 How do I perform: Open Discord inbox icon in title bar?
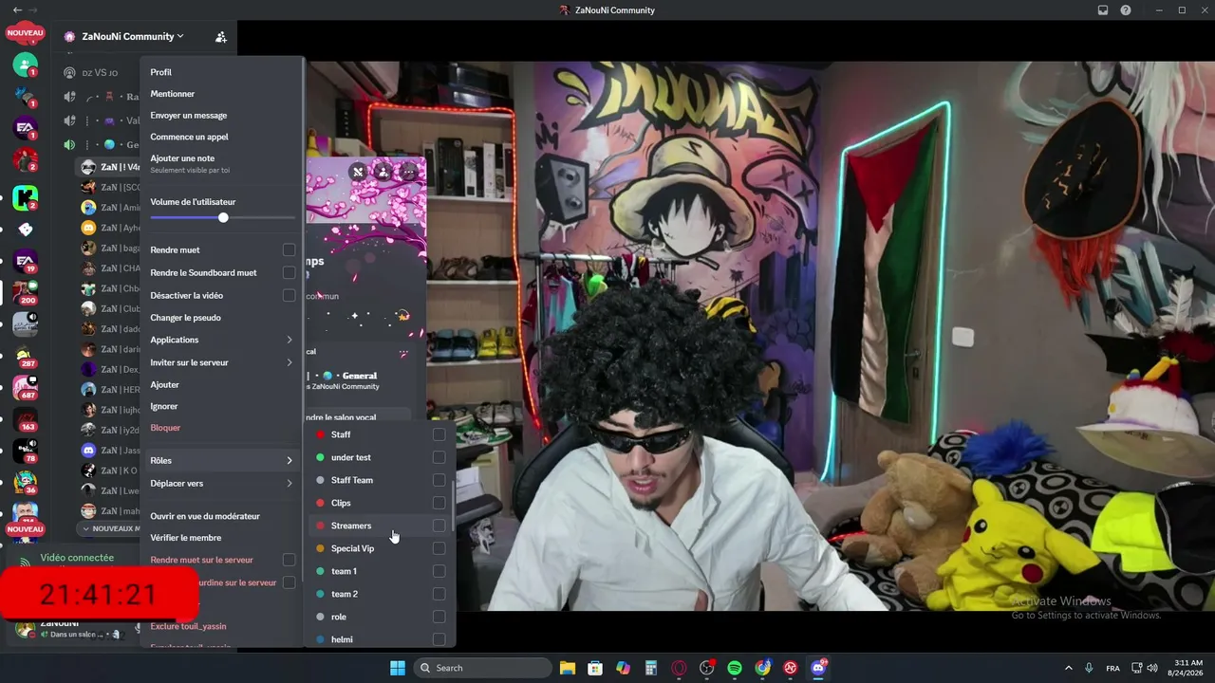pyautogui.click(x=1103, y=10)
